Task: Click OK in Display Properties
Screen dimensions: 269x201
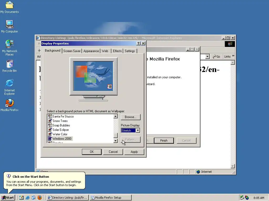Action: 92,152
